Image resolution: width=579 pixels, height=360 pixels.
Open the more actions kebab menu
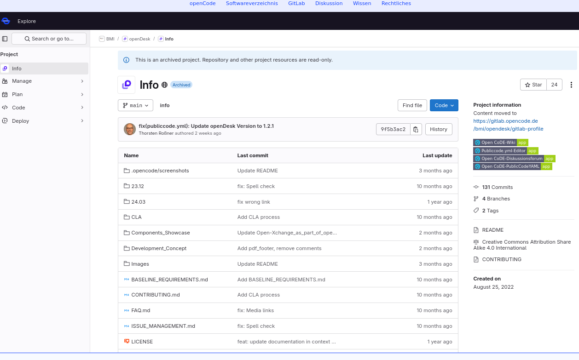(571, 85)
